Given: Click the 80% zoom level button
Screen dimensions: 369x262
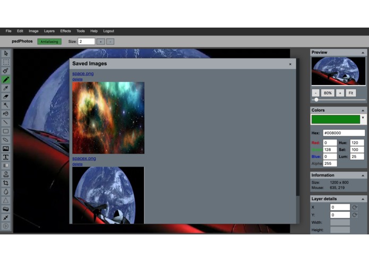Looking at the screenshot, I should tap(328, 93).
